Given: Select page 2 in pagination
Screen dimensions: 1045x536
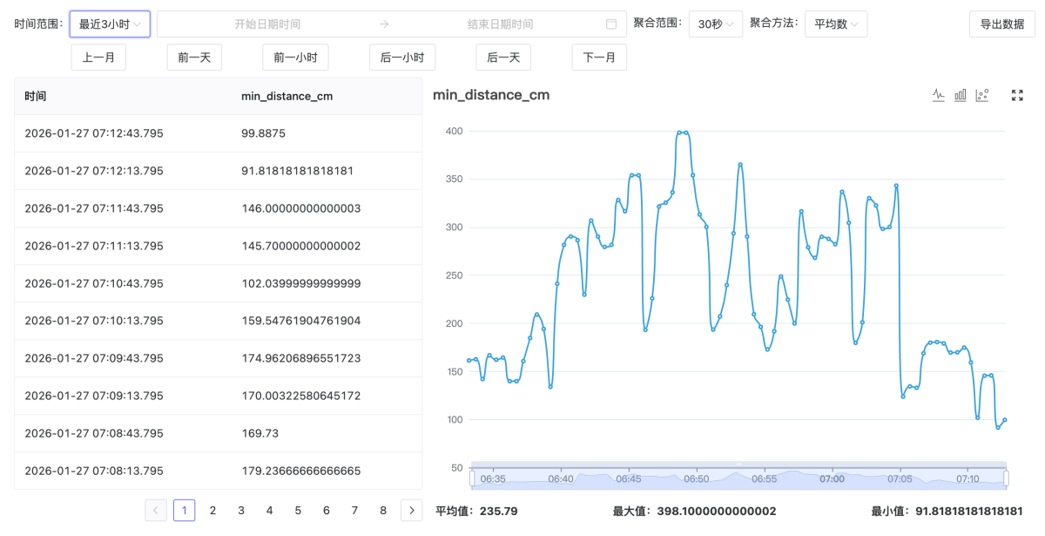Looking at the screenshot, I should point(212,511).
